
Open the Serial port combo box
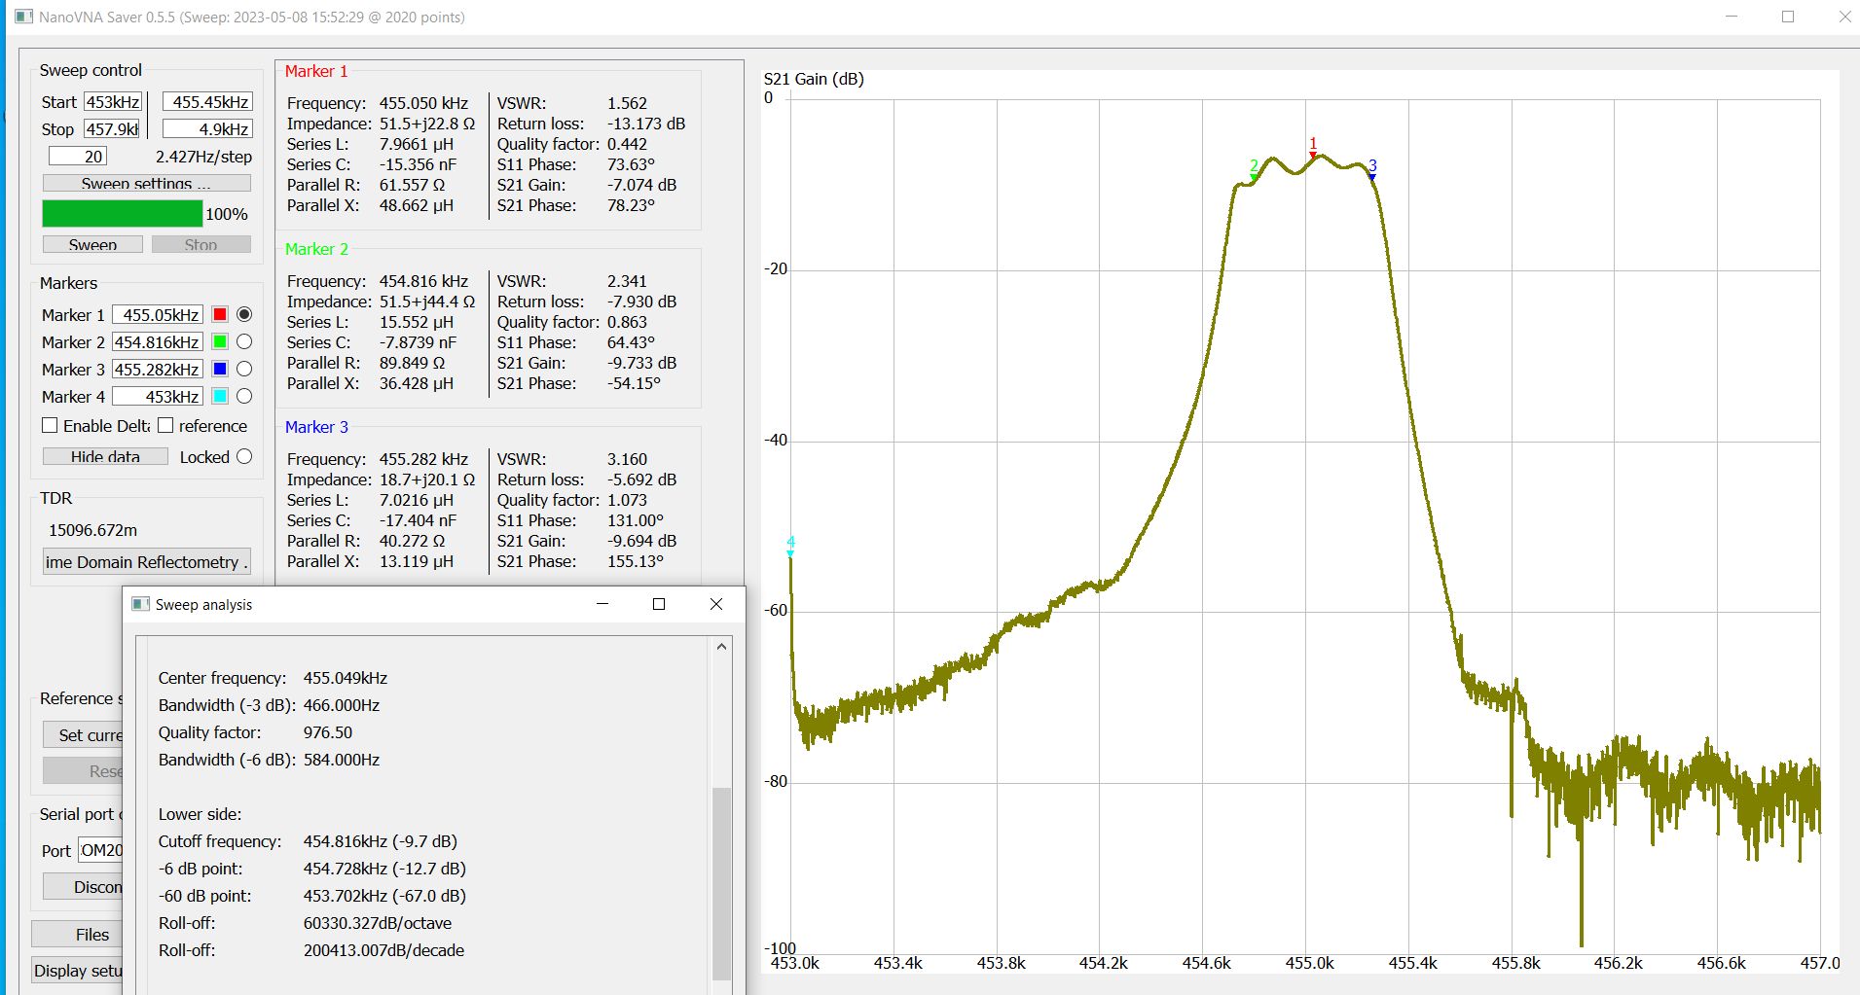coord(101,851)
